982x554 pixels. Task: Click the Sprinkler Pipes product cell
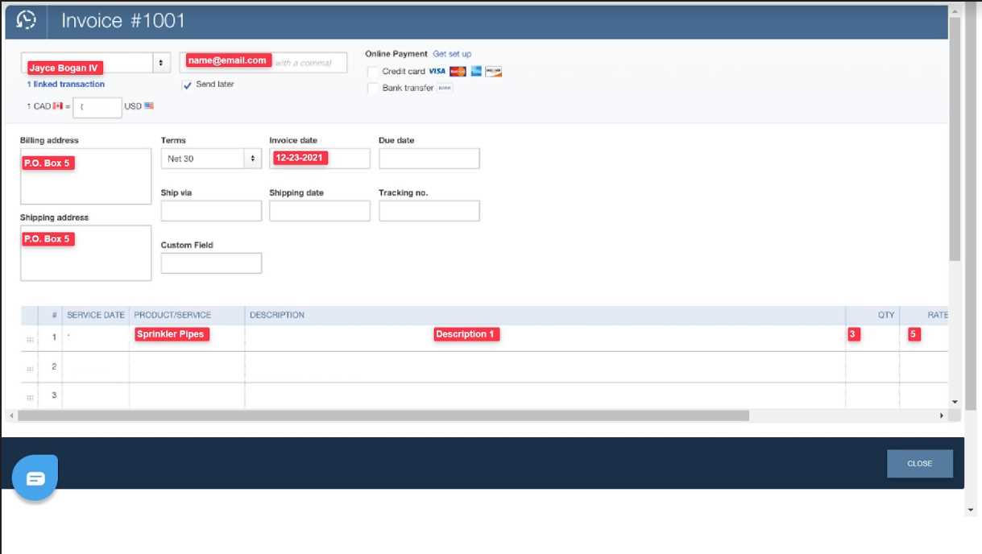coord(187,337)
